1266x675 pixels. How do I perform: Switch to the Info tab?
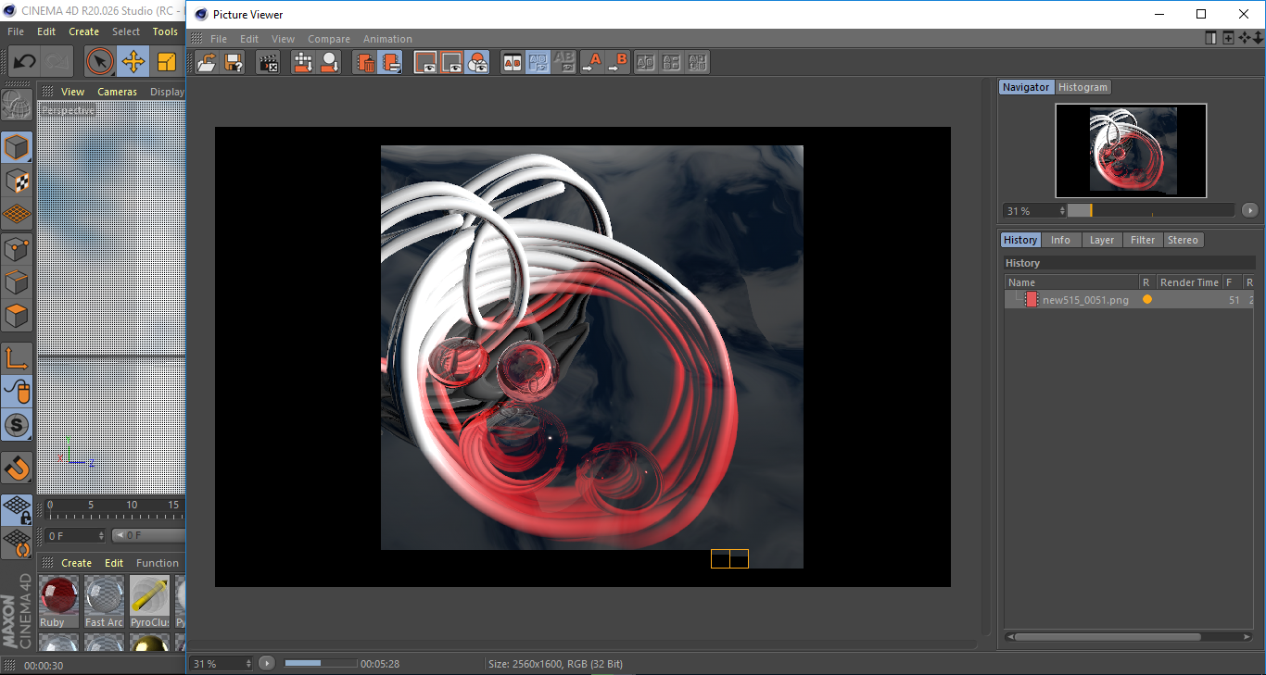coord(1060,240)
